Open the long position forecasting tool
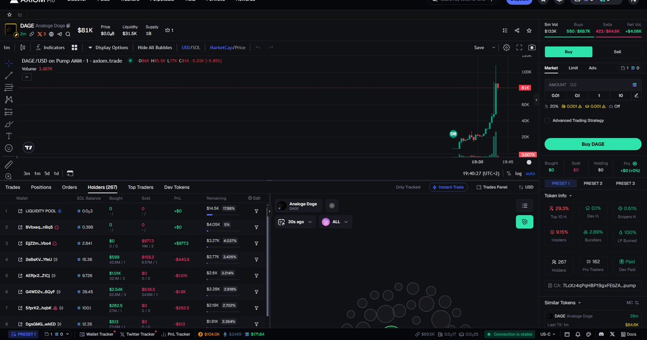647x340 pixels. click(x=9, y=112)
